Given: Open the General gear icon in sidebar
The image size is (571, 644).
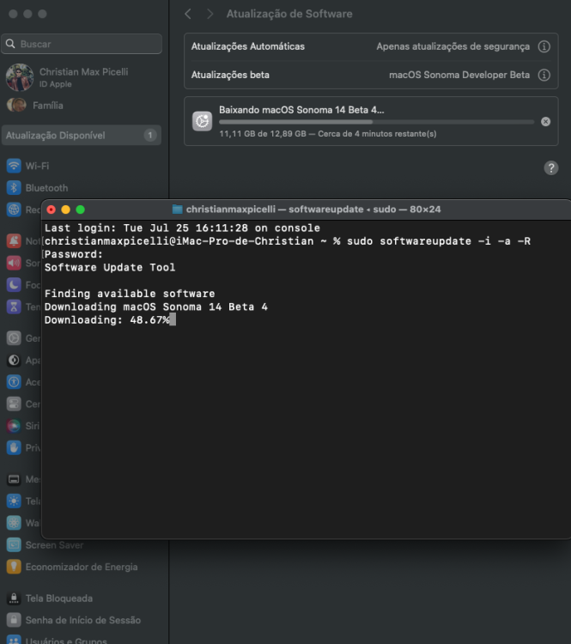Looking at the screenshot, I should [x=14, y=338].
